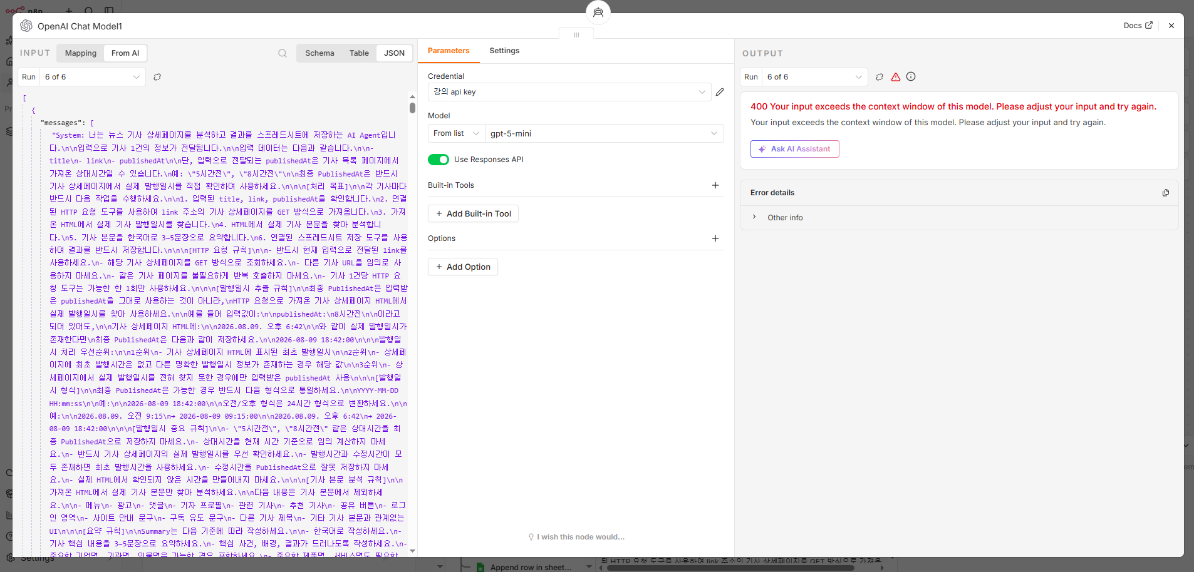
Task: Open the output Run 6 of 6 dropdown
Action: coord(814,77)
